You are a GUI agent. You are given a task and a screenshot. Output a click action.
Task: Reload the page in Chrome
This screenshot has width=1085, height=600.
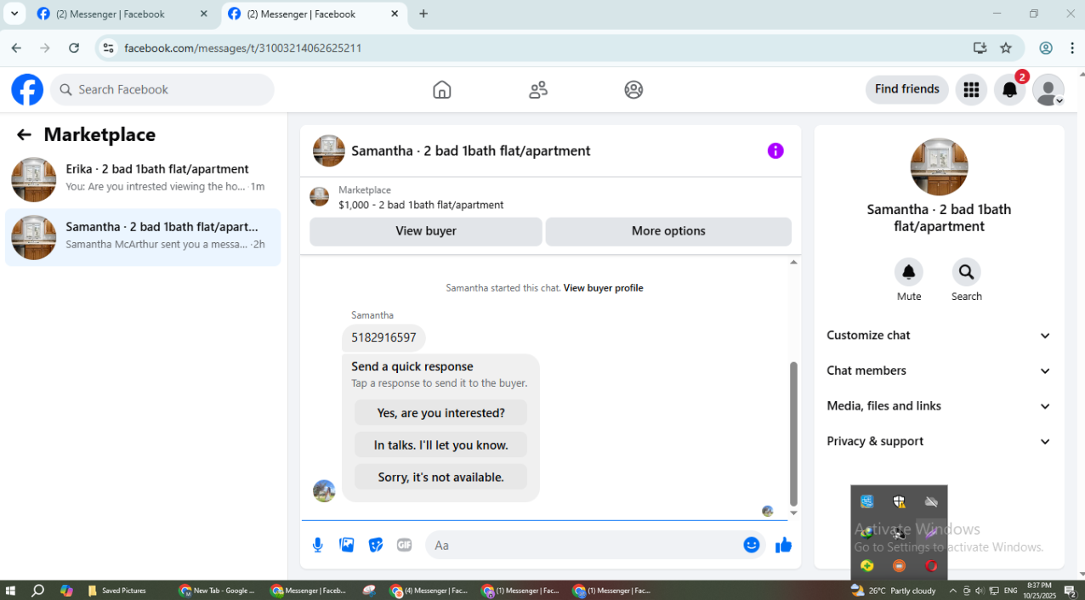click(x=74, y=48)
